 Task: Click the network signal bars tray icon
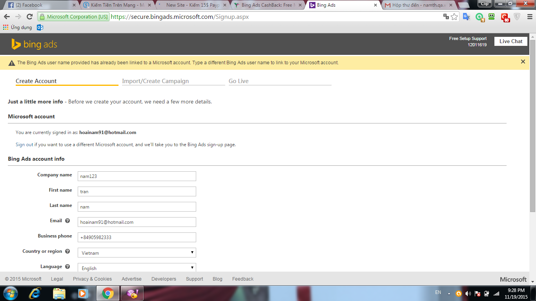pos(496,294)
